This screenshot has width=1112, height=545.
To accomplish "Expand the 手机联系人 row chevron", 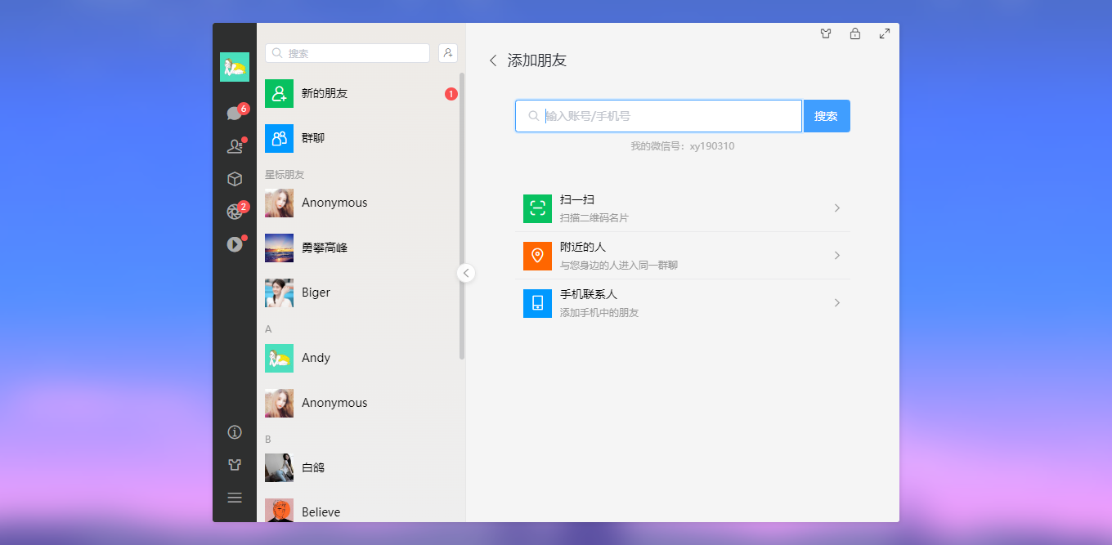I will [836, 302].
